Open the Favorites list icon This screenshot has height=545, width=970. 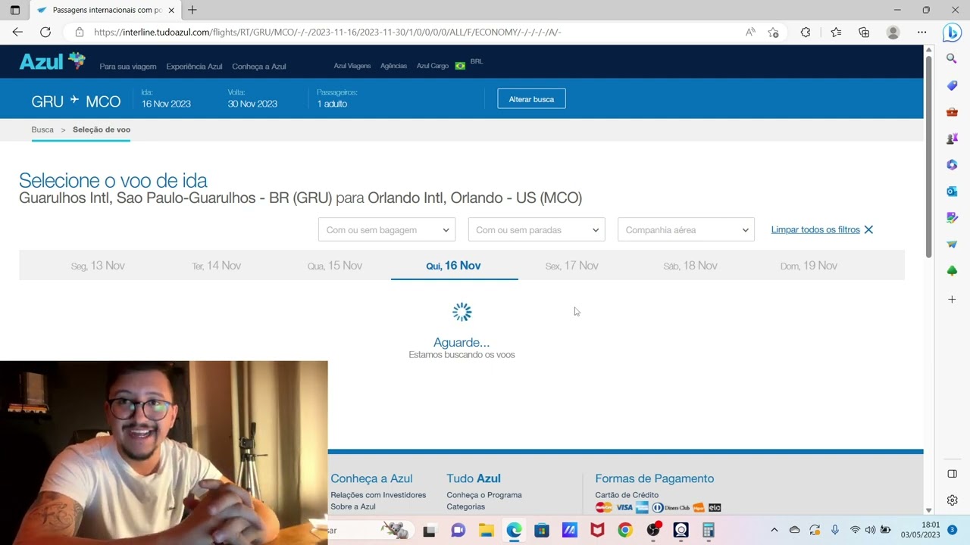pos(836,32)
